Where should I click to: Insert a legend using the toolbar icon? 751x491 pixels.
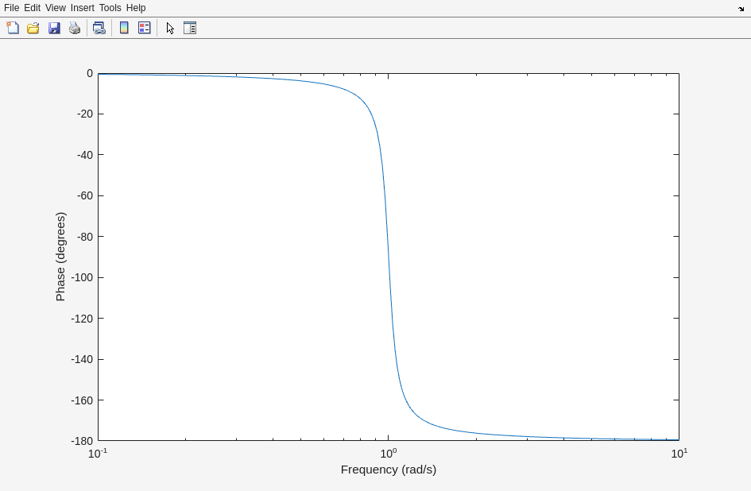click(x=145, y=28)
